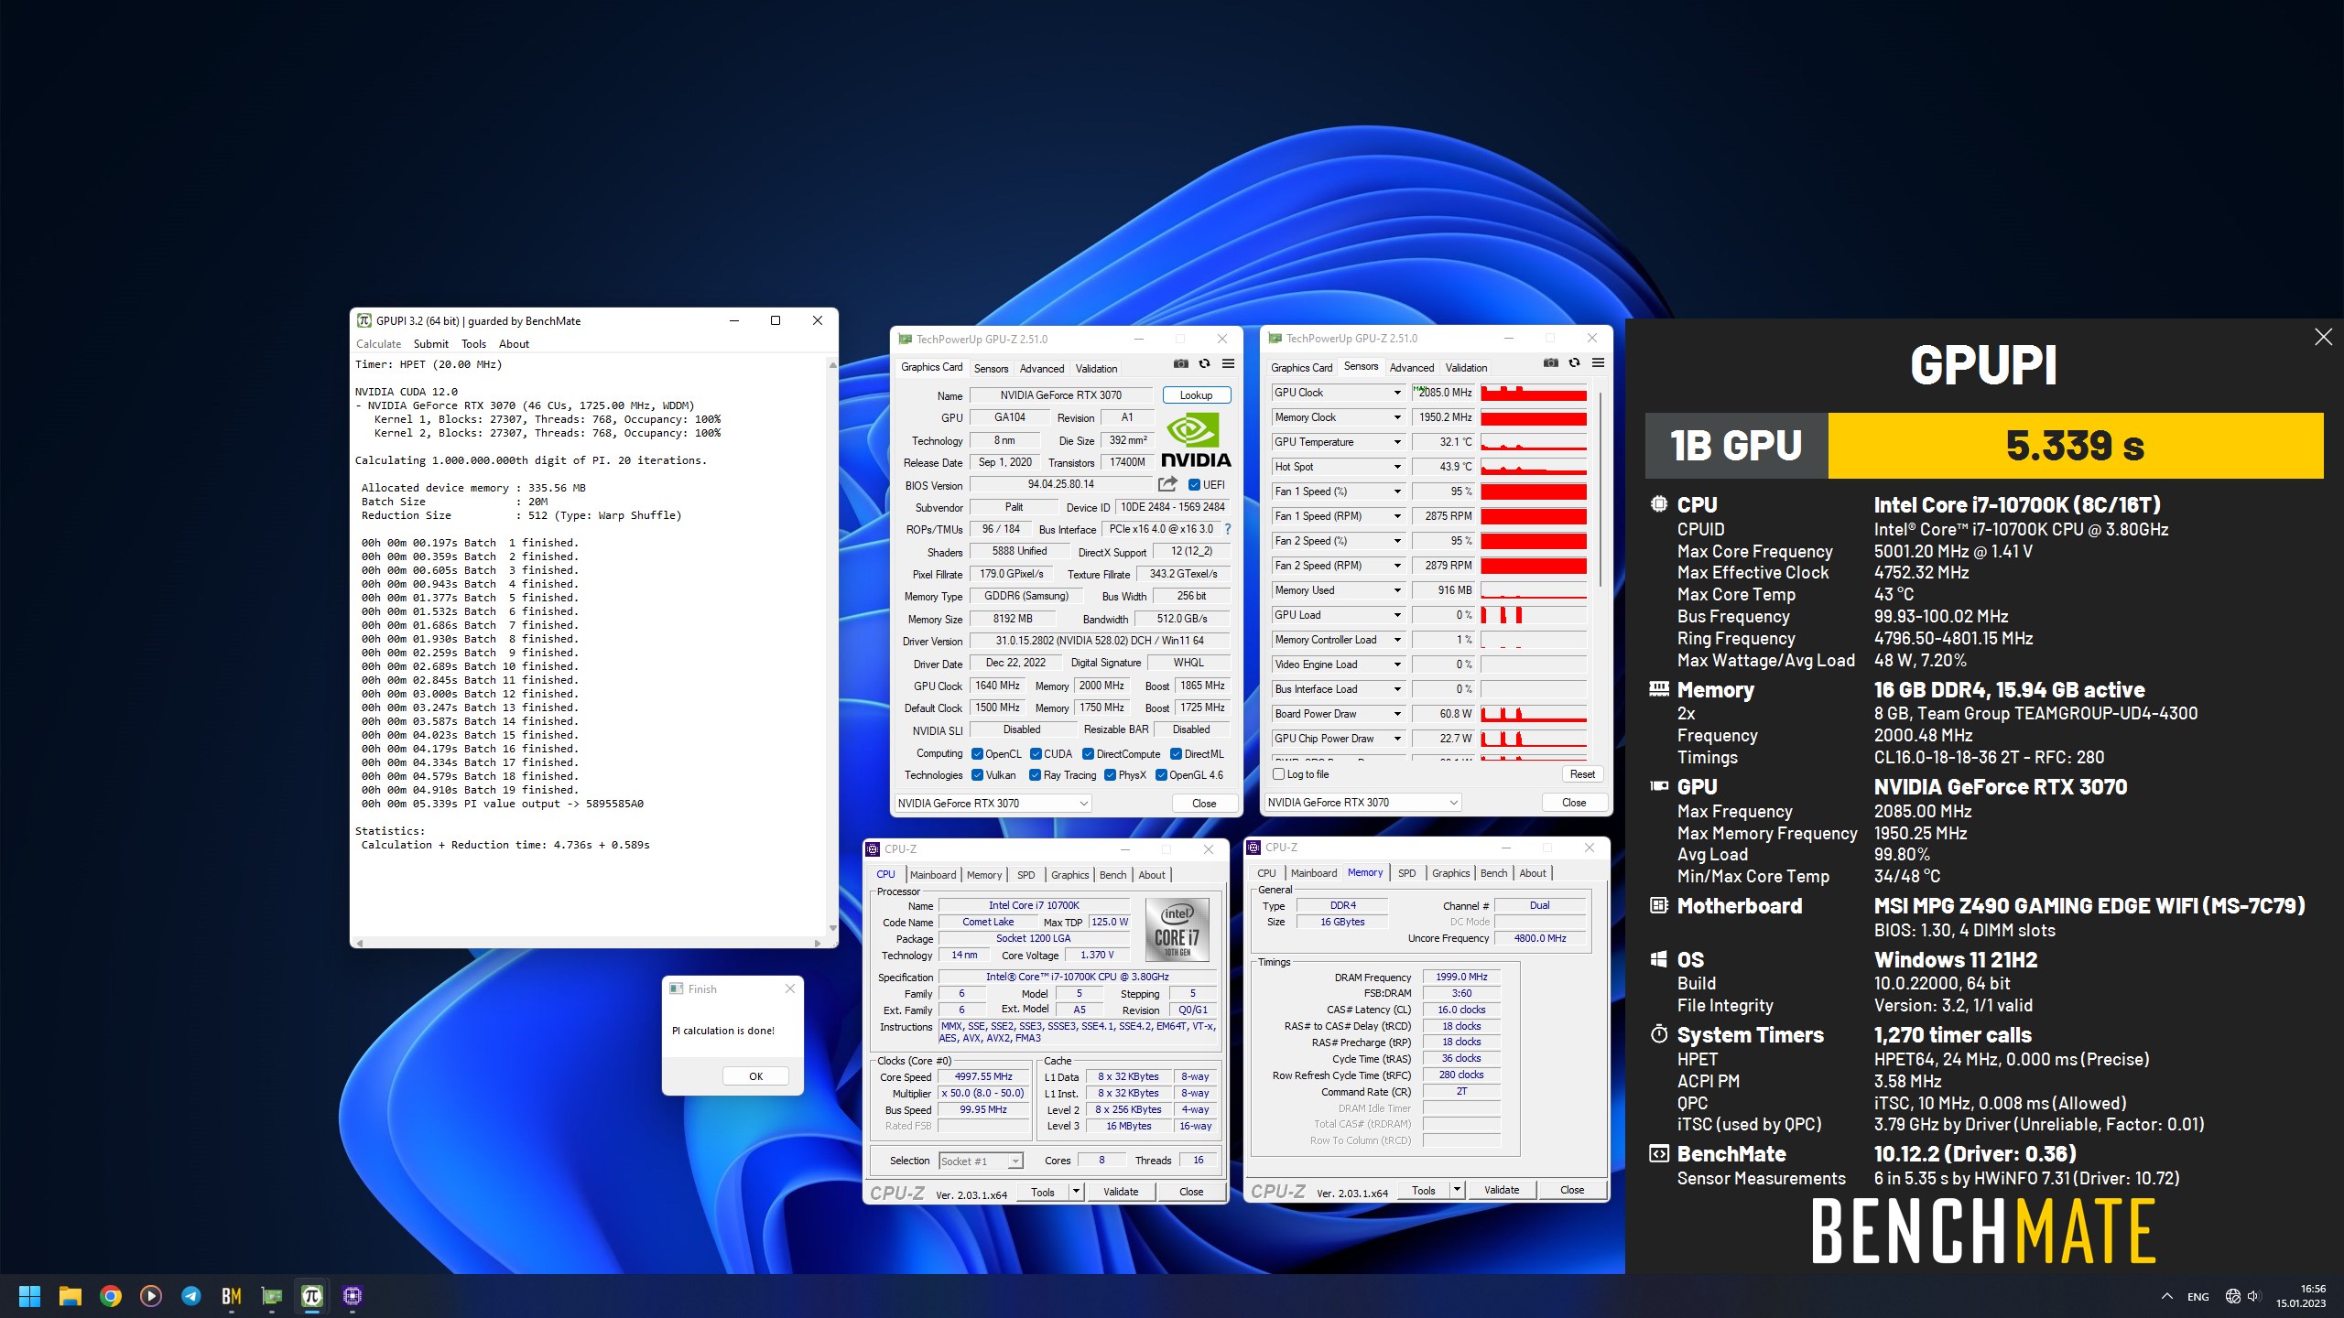Expand the Memory Clock sensor dropdown
This screenshot has width=2344, height=1318.
click(1397, 417)
